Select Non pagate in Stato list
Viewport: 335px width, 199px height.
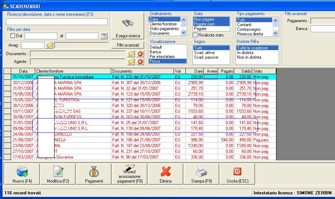click(x=211, y=19)
